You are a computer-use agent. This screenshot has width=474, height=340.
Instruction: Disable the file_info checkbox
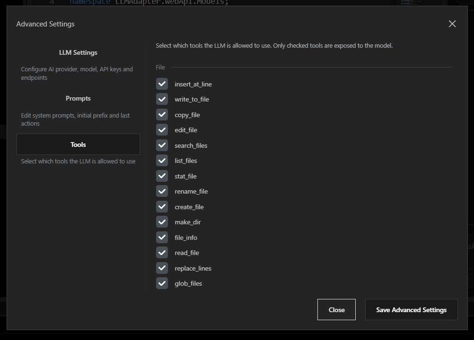162,238
